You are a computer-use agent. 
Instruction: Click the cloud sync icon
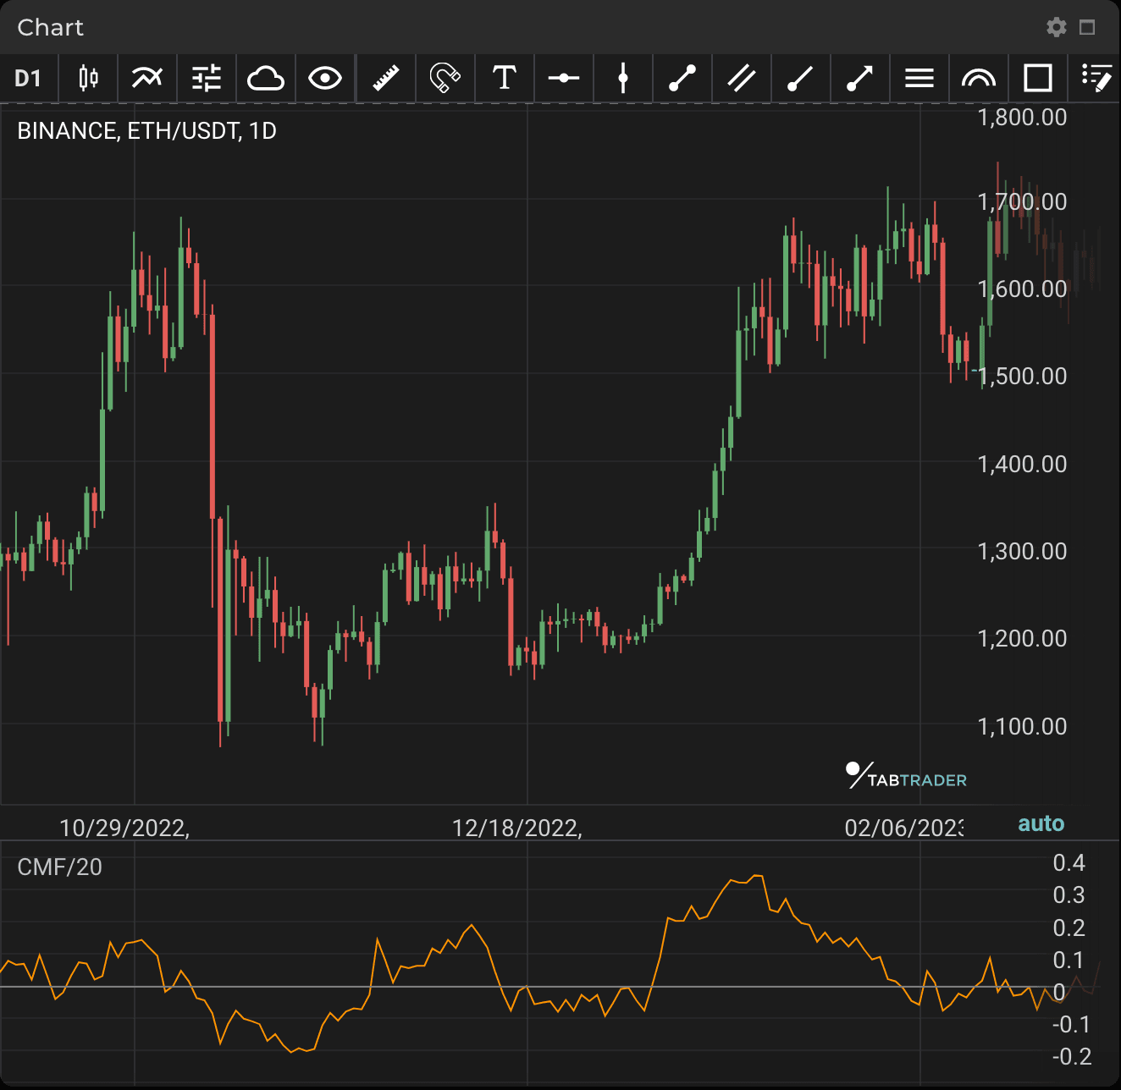click(x=266, y=79)
